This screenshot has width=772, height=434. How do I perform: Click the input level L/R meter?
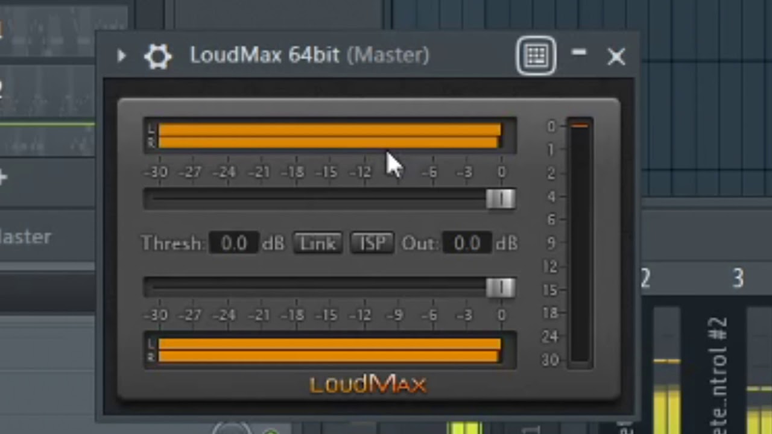[330, 136]
